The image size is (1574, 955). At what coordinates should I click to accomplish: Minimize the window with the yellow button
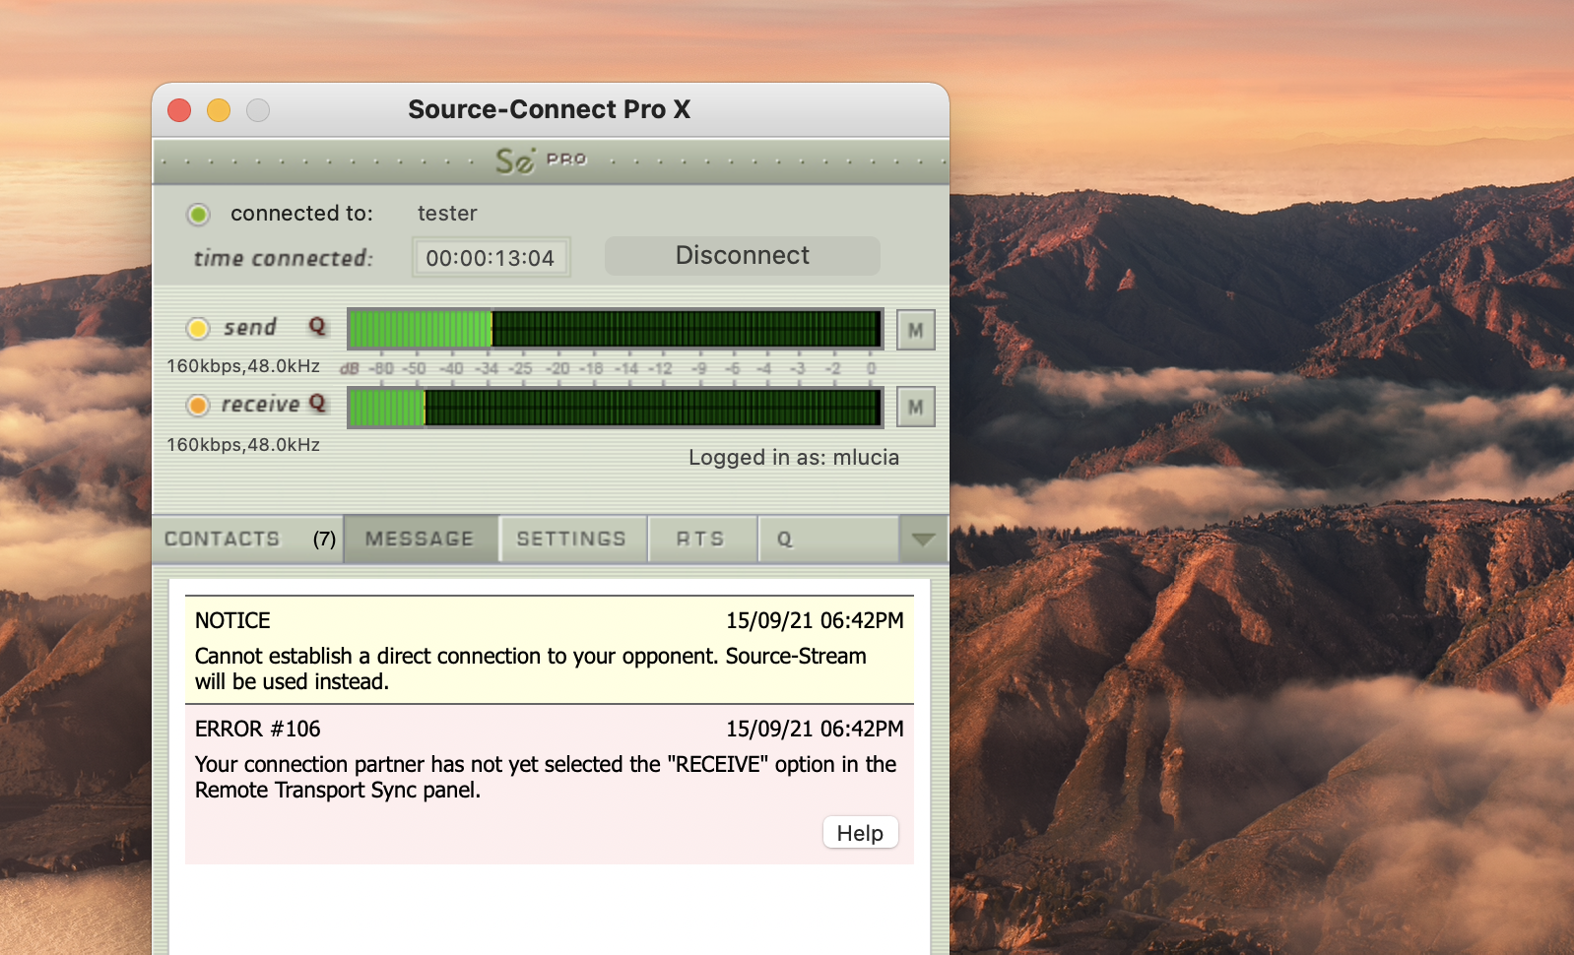click(x=219, y=110)
